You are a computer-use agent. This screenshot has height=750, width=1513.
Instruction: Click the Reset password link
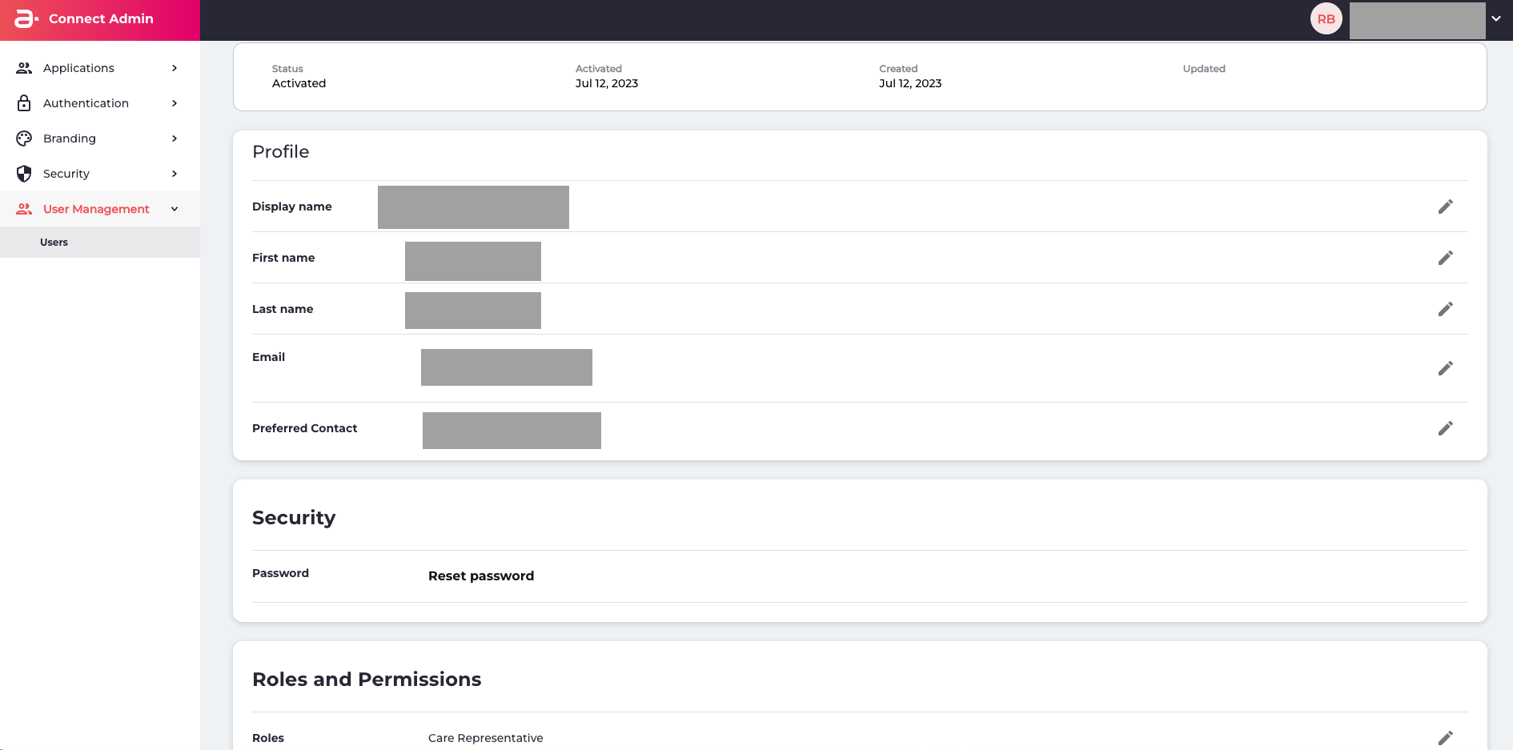[481, 576]
